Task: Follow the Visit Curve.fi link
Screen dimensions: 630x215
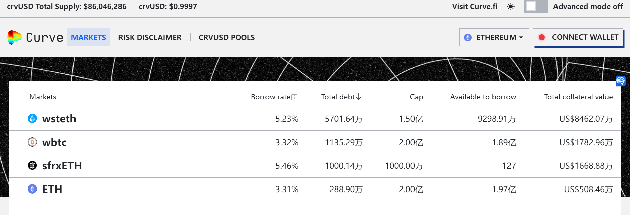Action: (x=475, y=7)
